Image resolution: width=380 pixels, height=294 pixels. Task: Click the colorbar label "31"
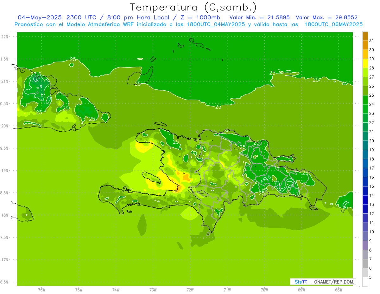click(x=371, y=41)
